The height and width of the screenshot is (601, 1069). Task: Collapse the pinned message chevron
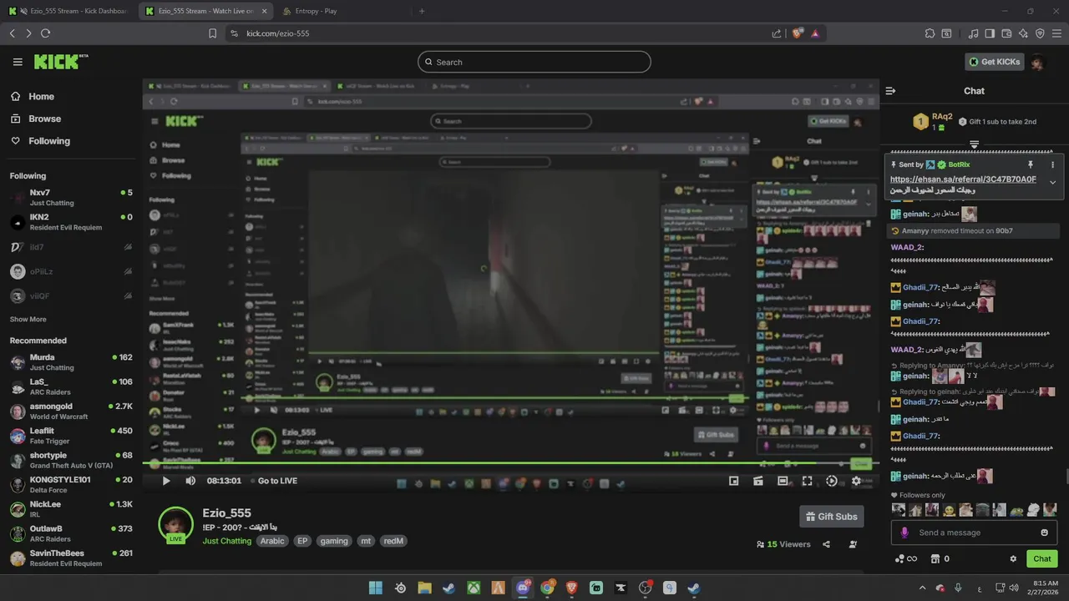[x=1052, y=182]
